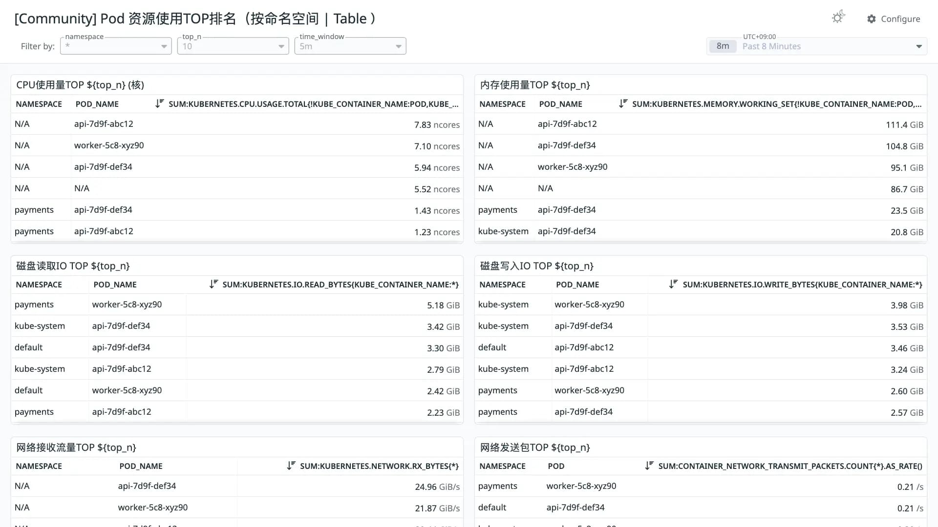Open the namespace filter dropdown
This screenshot has height=527, width=938.
pos(116,46)
